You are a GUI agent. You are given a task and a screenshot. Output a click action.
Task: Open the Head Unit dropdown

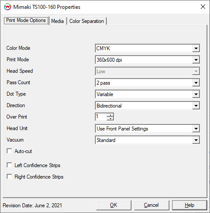pyautogui.click(x=147, y=129)
